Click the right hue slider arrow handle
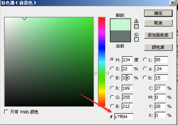178x125 pixels. tap(107, 73)
